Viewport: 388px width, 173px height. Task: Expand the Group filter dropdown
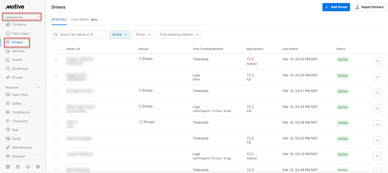tap(143, 35)
